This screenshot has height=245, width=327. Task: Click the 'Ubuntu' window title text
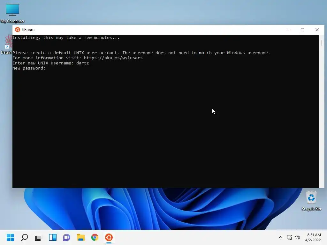(28, 30)
